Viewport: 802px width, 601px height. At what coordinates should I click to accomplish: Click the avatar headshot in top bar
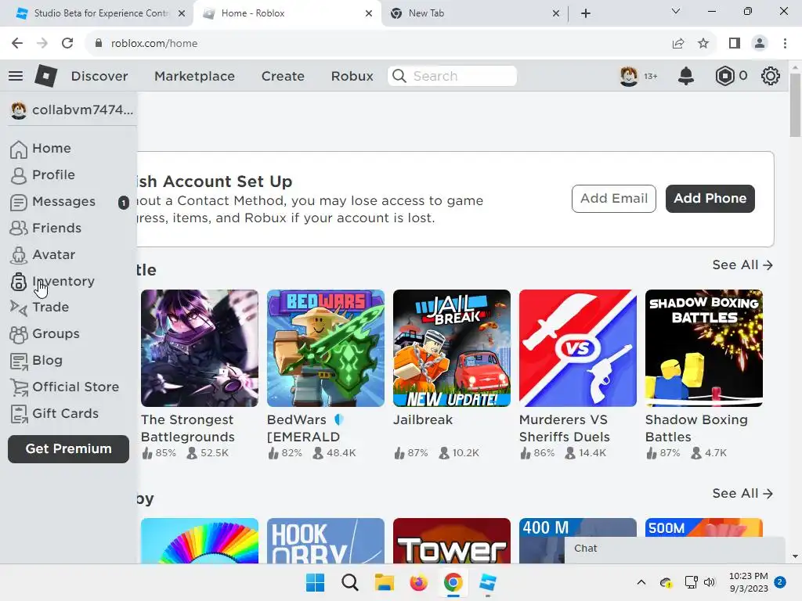click(629, 76)
